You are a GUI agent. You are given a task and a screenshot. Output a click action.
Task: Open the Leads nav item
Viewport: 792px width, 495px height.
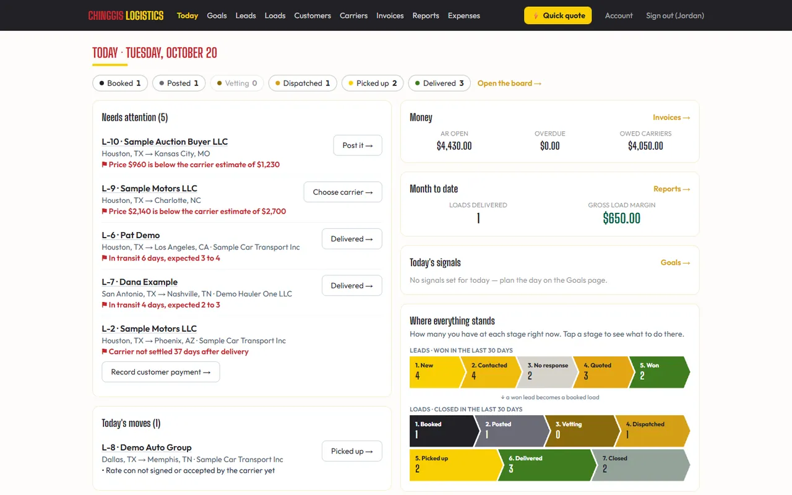pos(246,15)
